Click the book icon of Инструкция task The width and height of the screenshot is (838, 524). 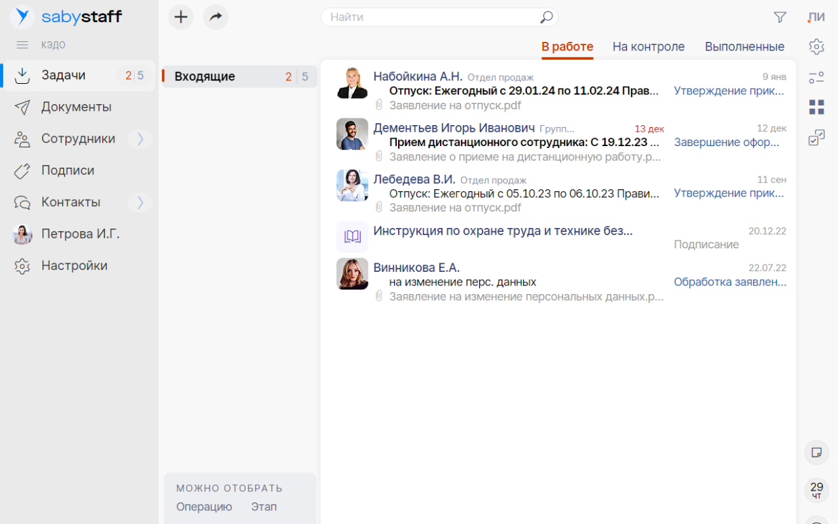(x=352, y=236)
